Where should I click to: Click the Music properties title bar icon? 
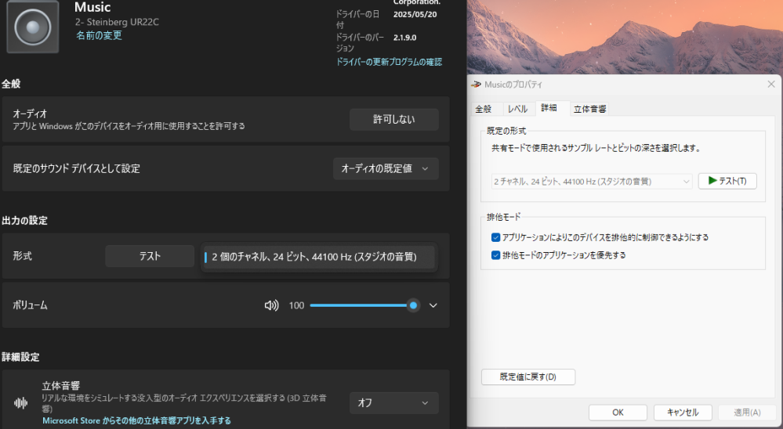click(x=476, y=85)
